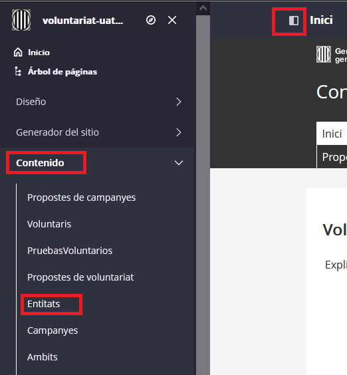347x375 pixels.
Task: Select Campanyes in the content list
Action: pyautogui.click(x=53, y=330)
